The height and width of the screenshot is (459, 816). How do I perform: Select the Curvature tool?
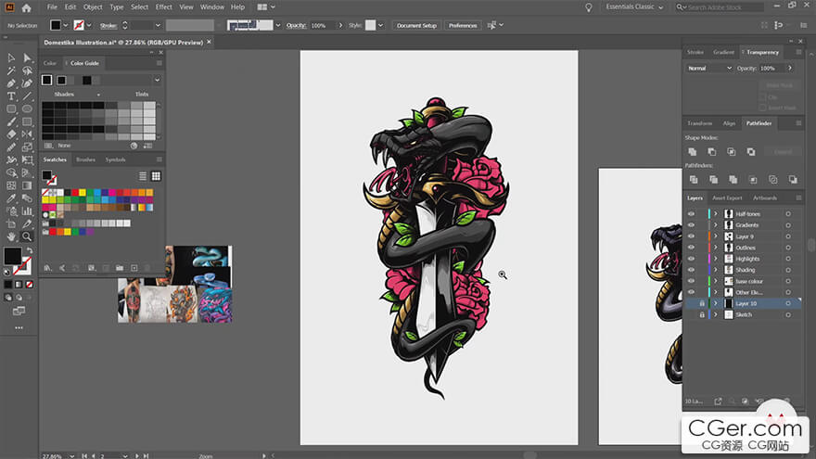[27, 83]
